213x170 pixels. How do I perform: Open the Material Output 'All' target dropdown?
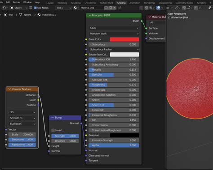157,22
